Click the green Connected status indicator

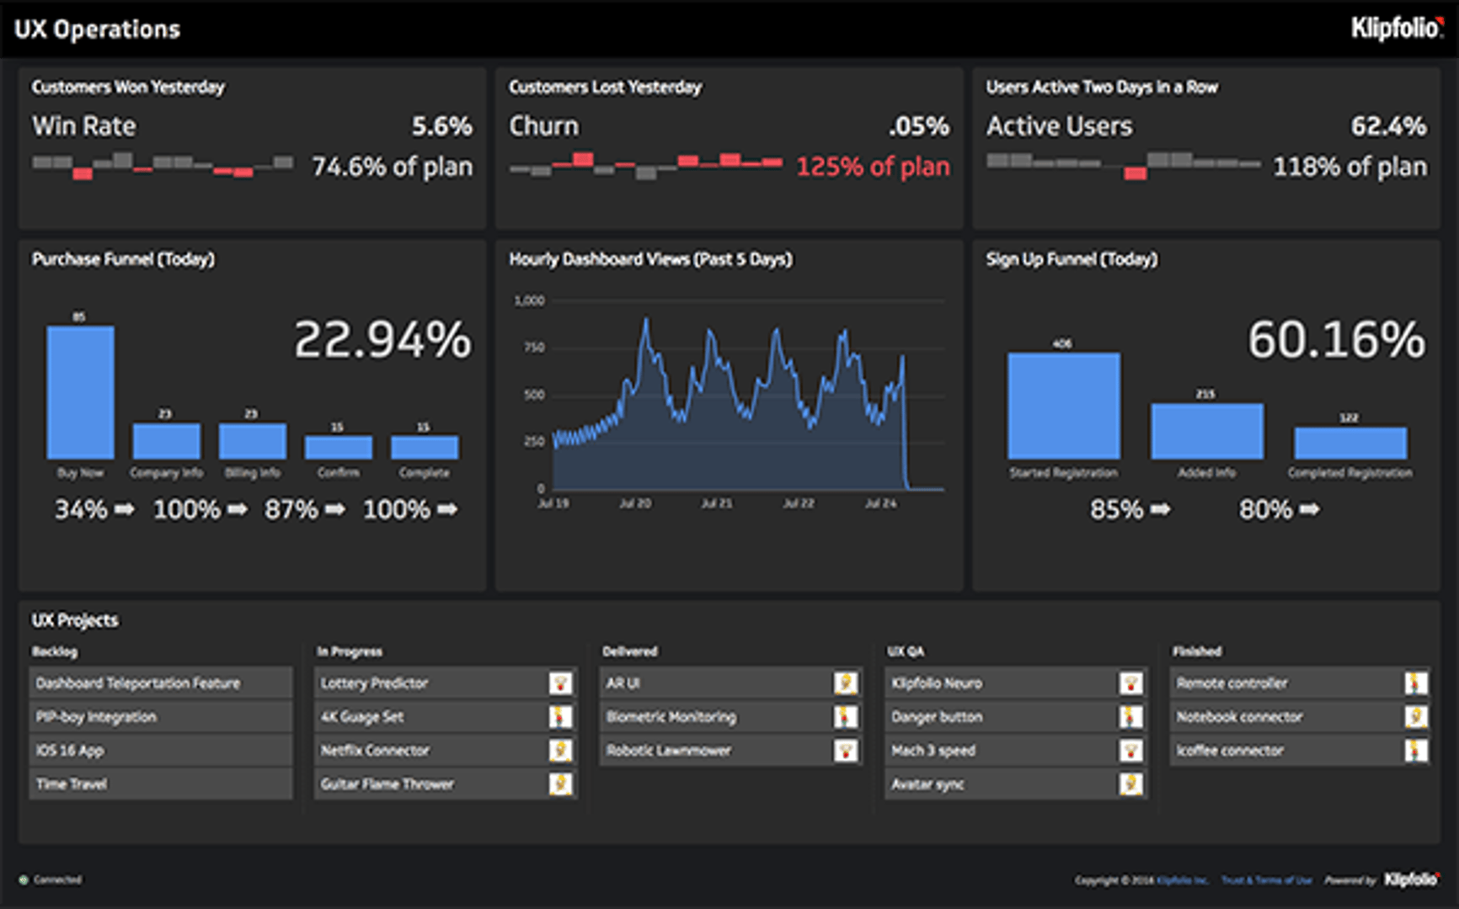tap(24, 880)
